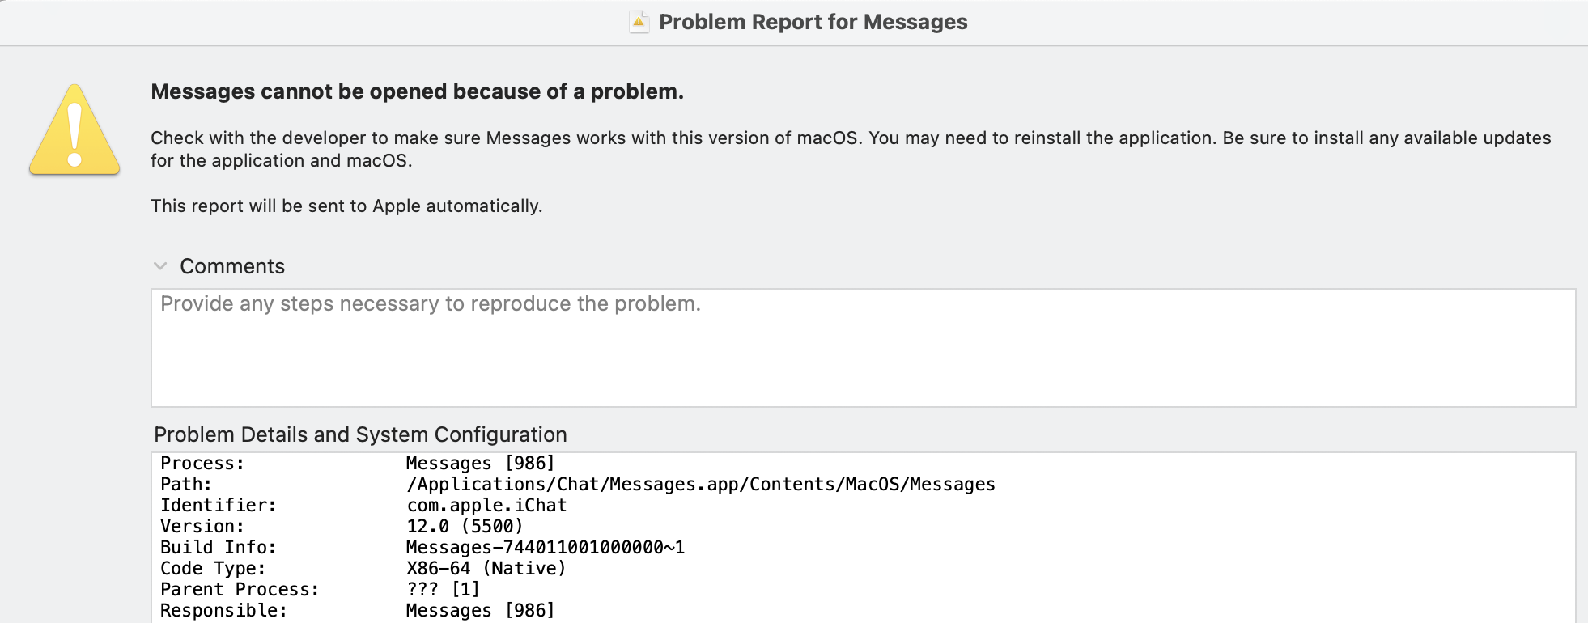
Task: Click the "Problem Report for Messages" window title
Action: (x=813, y=22)
